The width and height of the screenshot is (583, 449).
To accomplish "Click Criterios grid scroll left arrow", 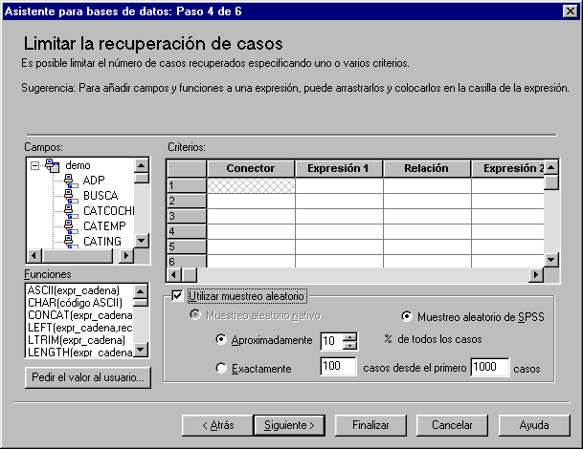I will point(173,275).
